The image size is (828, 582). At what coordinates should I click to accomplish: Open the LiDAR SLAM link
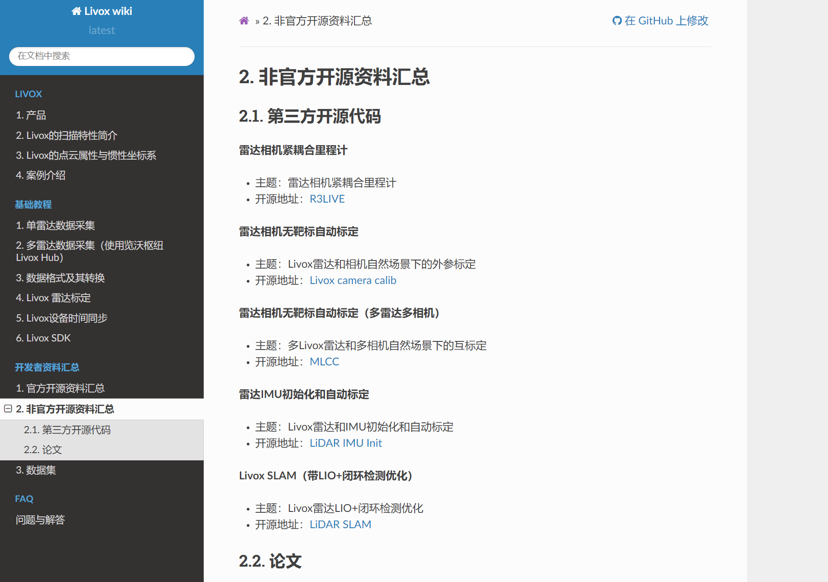point(340,525)
